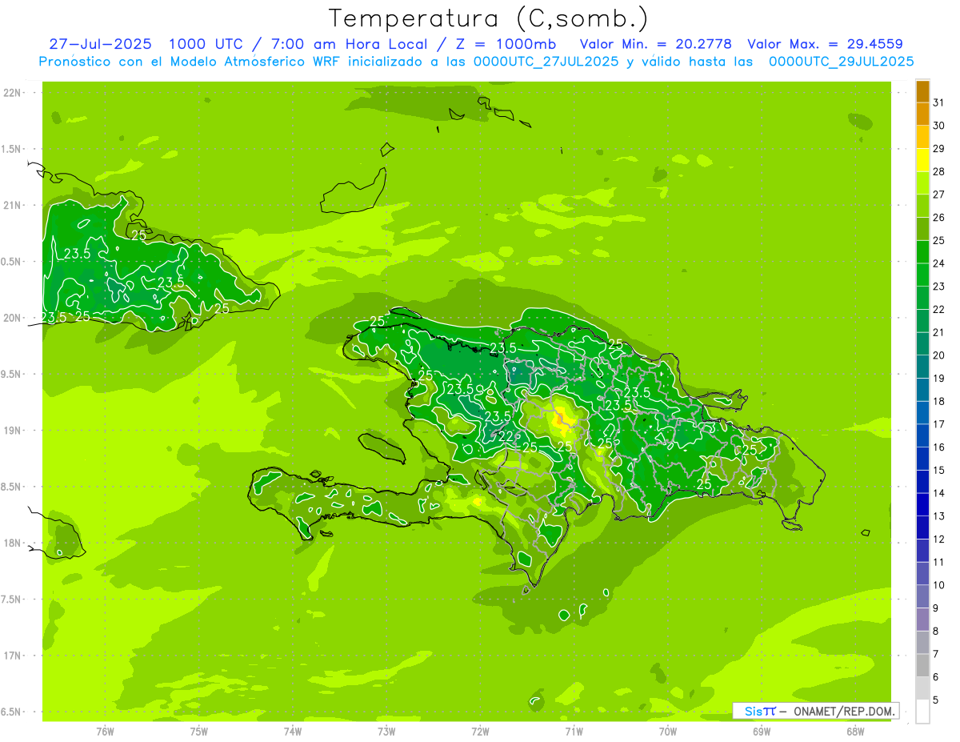Click the yellow legend swatch between 28 and 29
Image resolution: width=960 pixels, height=742 pixels.
coord(922,160)
